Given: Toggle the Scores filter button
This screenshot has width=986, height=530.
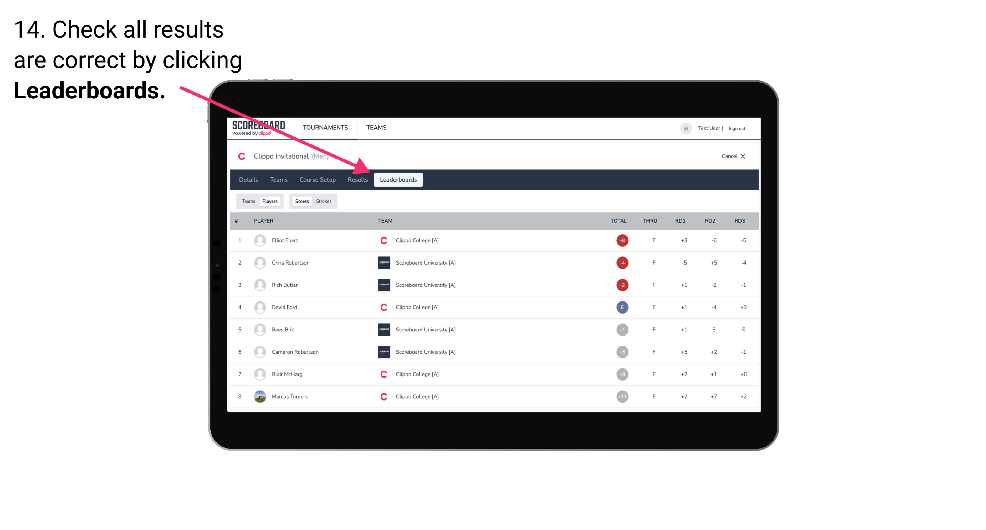Looking at the screenshot, I should tap(301, 201).
